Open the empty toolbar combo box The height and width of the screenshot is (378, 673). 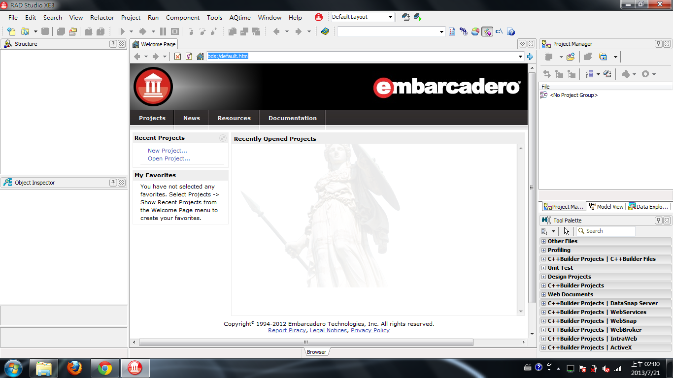point(441,31)
